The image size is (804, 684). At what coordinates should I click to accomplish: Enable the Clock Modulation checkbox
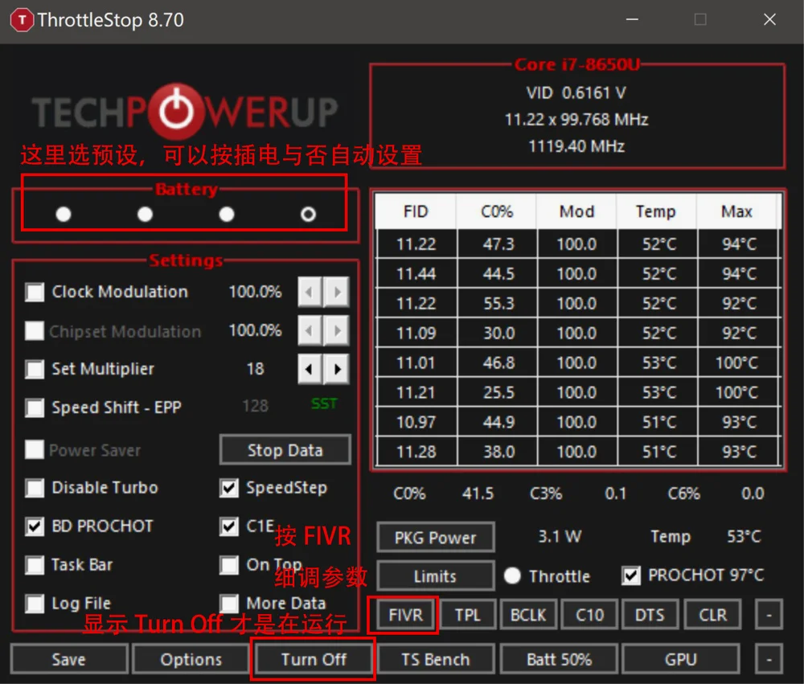click(35, 293)
